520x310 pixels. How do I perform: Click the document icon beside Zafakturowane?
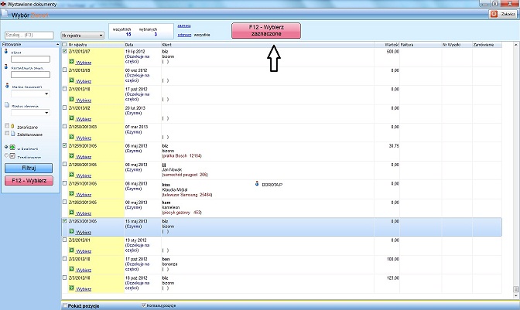coord(12,134)
